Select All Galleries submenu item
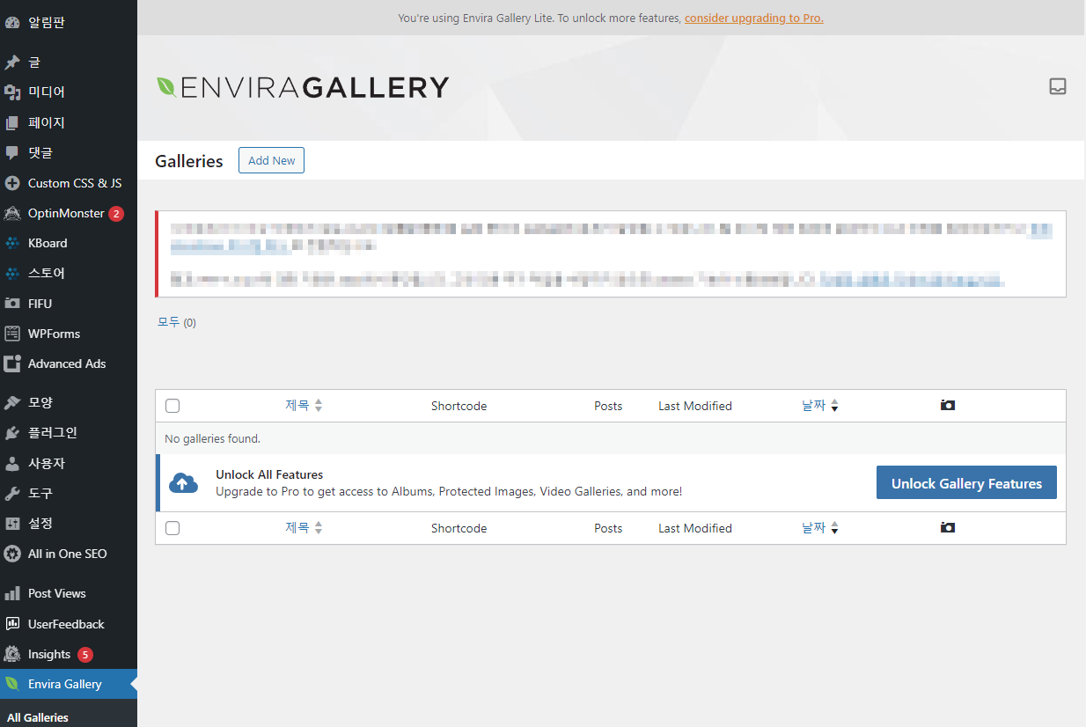Screen dimensions: 1086x727 38,717
